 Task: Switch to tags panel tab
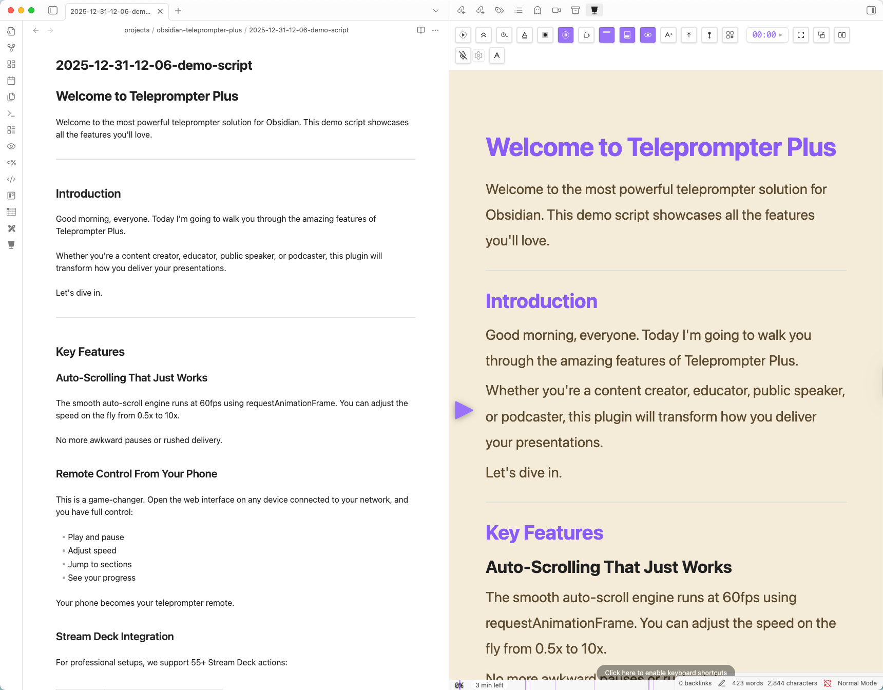[499, 10]
